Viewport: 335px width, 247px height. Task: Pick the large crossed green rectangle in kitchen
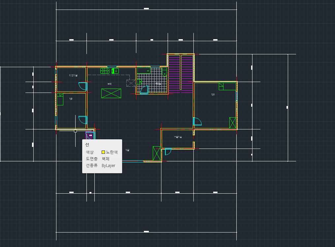pos(111,93)
